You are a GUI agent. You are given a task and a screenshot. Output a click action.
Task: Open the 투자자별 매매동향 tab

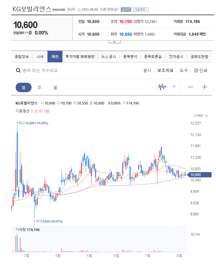click(80, 57)
